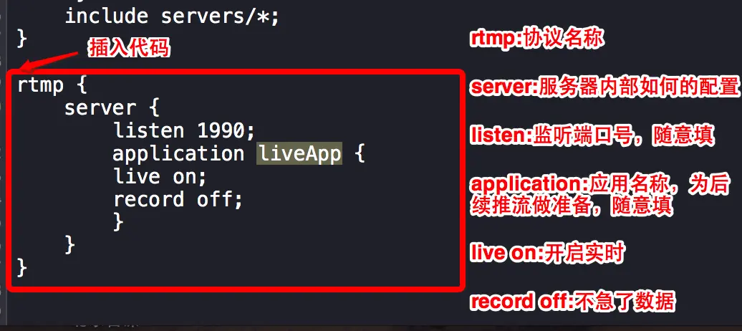Click the include servers/* line

tap(172, 16)
